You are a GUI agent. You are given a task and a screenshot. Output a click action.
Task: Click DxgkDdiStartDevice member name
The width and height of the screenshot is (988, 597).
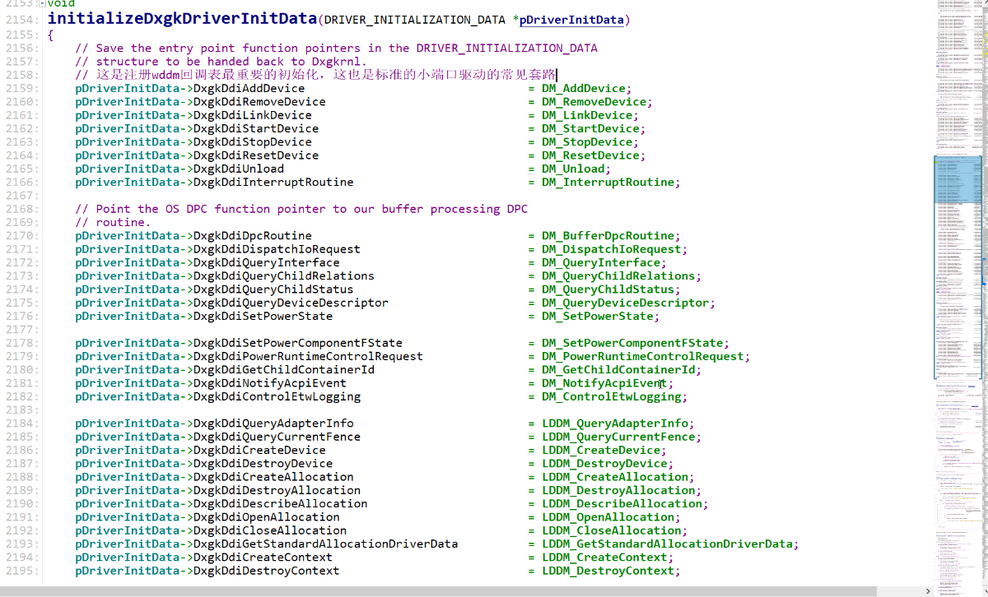pyautogui.click(x=255, y=128)
